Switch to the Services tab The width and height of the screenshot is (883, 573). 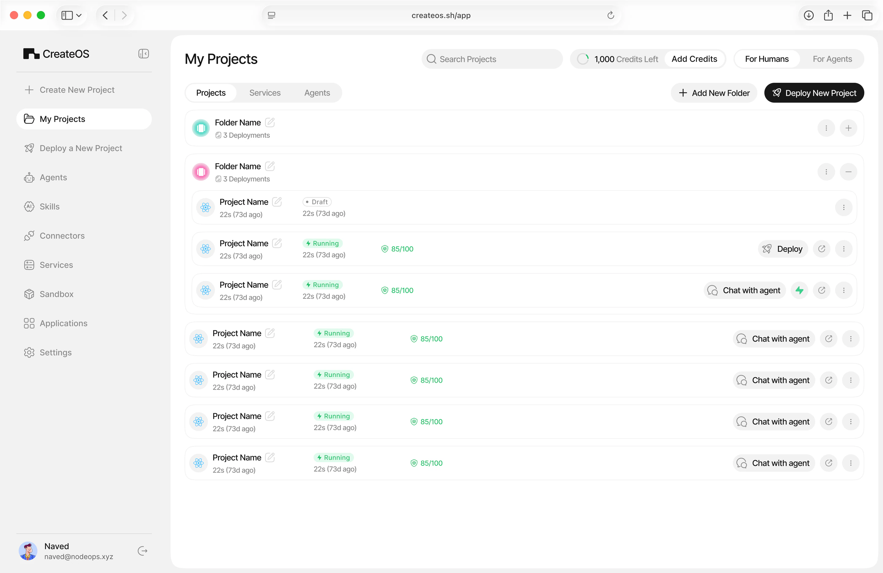(265, 93)
